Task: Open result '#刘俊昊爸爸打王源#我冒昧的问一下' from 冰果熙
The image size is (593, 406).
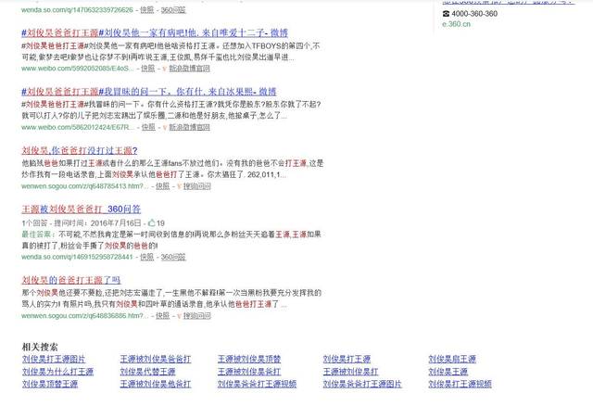Action: point(149,92)
